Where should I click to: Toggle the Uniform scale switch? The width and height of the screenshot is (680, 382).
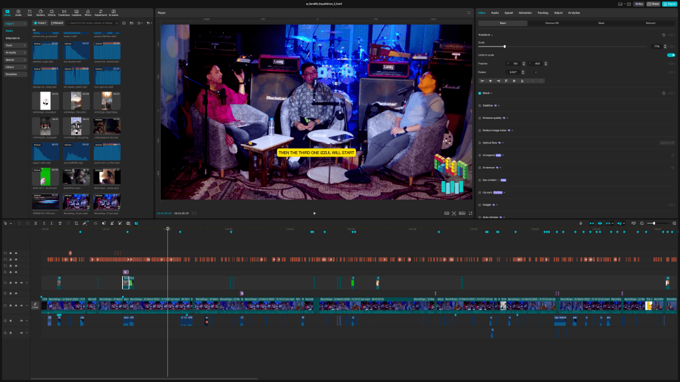(x=671, y=55)
